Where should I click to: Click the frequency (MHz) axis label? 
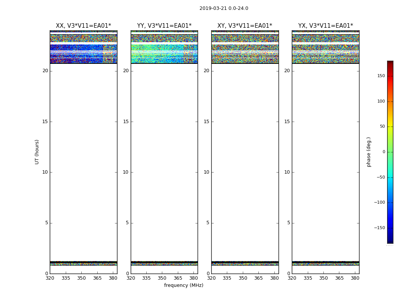click(184, 285)
